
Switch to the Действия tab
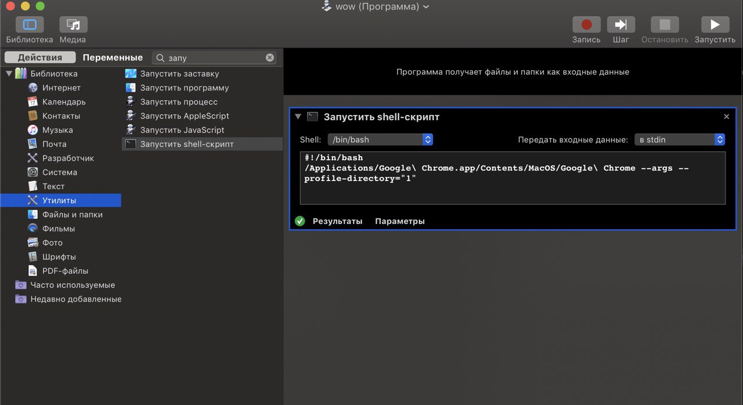(x=40, y=57)
